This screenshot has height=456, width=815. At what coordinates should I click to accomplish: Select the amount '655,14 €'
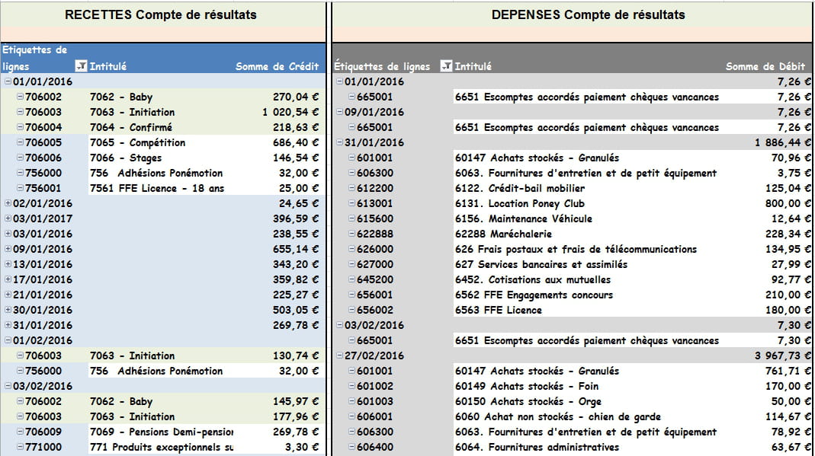pyautogui.click(x=296, y=249)
